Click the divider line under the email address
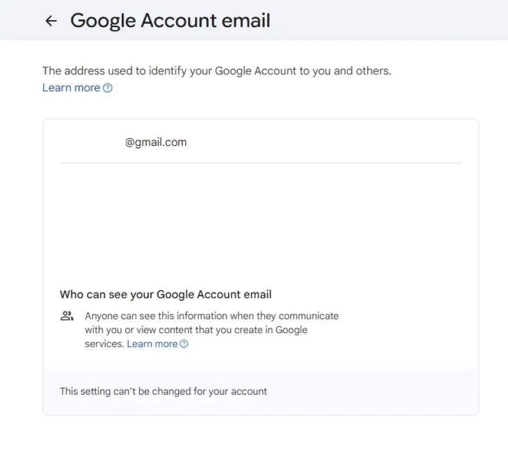Viewport: 508px width, 464px height. pos(260,163)
